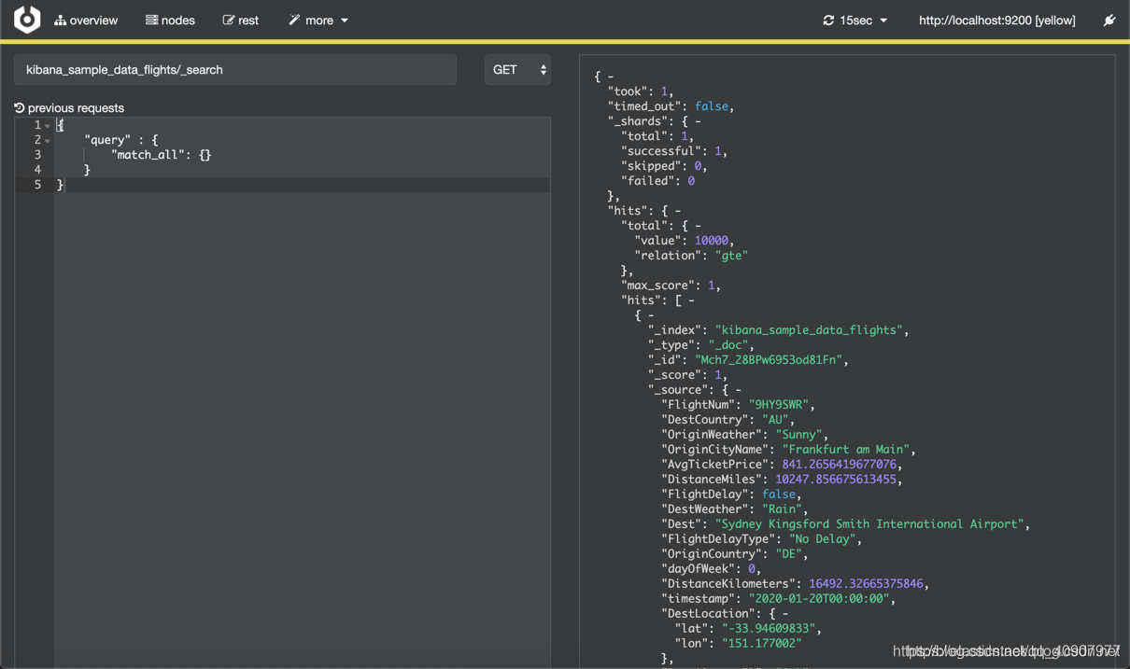
Task: Collapse the "DestLocation" object
Action: point(785,614)
